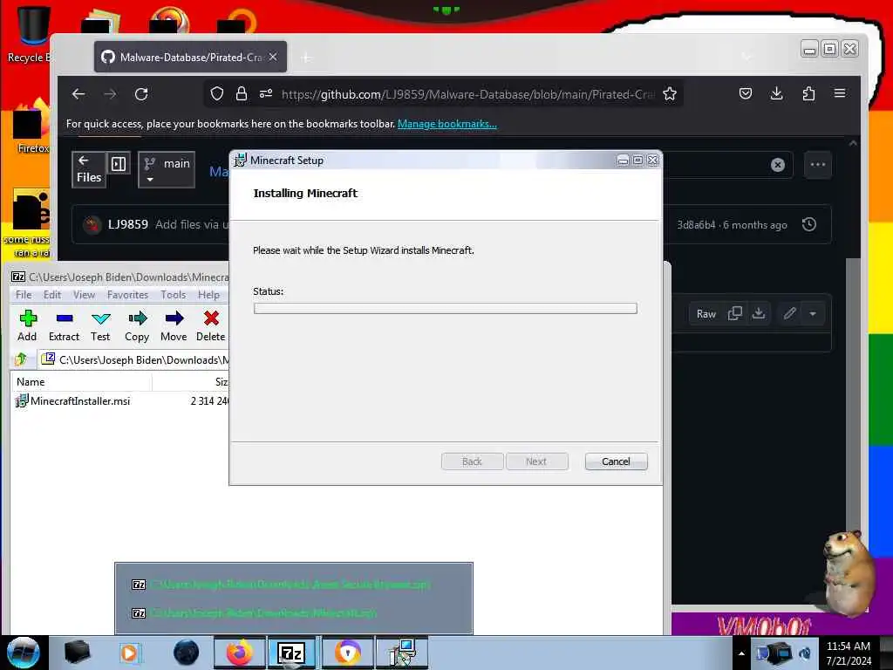The image size is (893, 670).
Task: Bookmark this page with the star icon
Action: 670,94
